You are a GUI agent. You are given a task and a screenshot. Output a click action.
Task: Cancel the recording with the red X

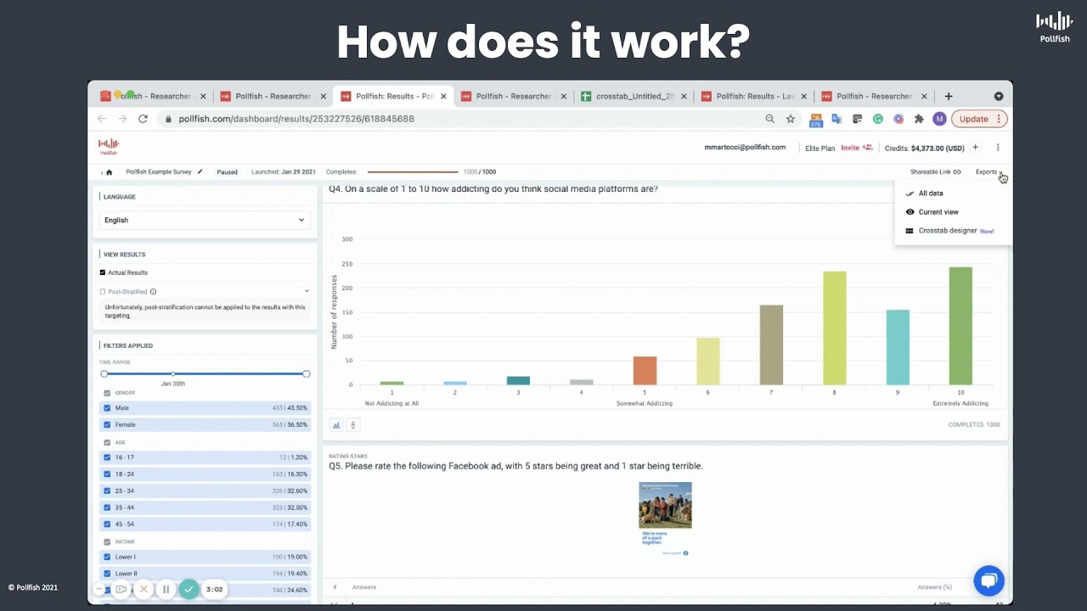(x=144, y=589)
